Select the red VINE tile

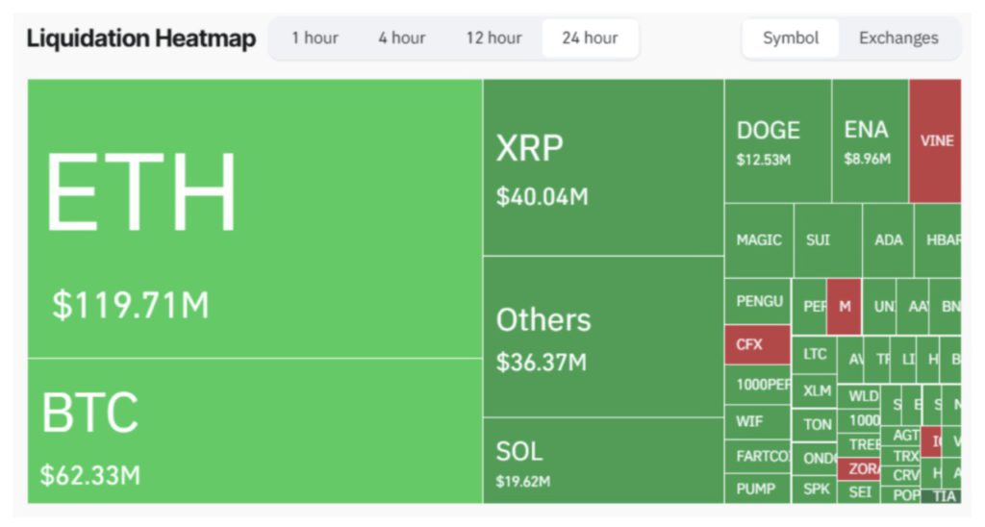click(x=935, y=140)
